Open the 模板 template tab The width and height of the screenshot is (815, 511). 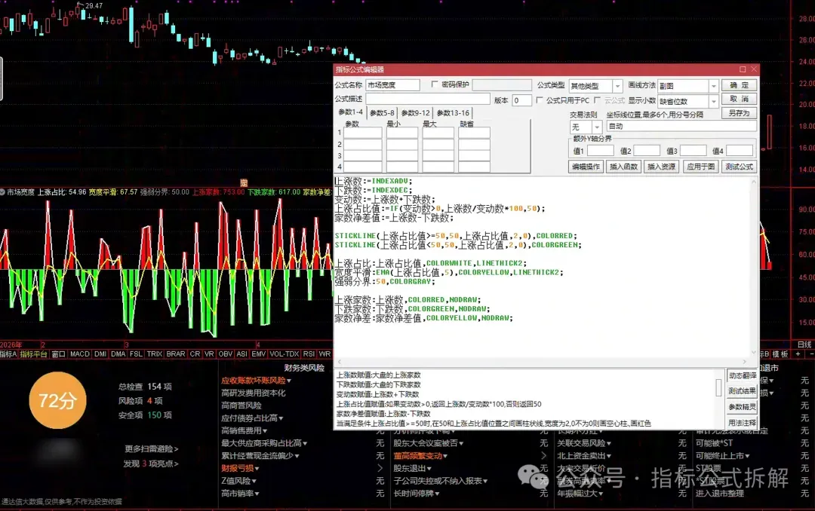[x=780, y=353]
